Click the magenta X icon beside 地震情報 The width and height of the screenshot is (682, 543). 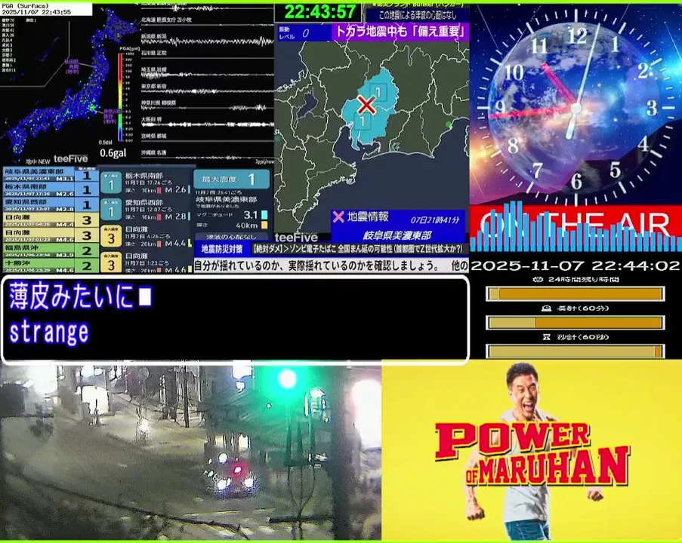(x=338, y=216)
